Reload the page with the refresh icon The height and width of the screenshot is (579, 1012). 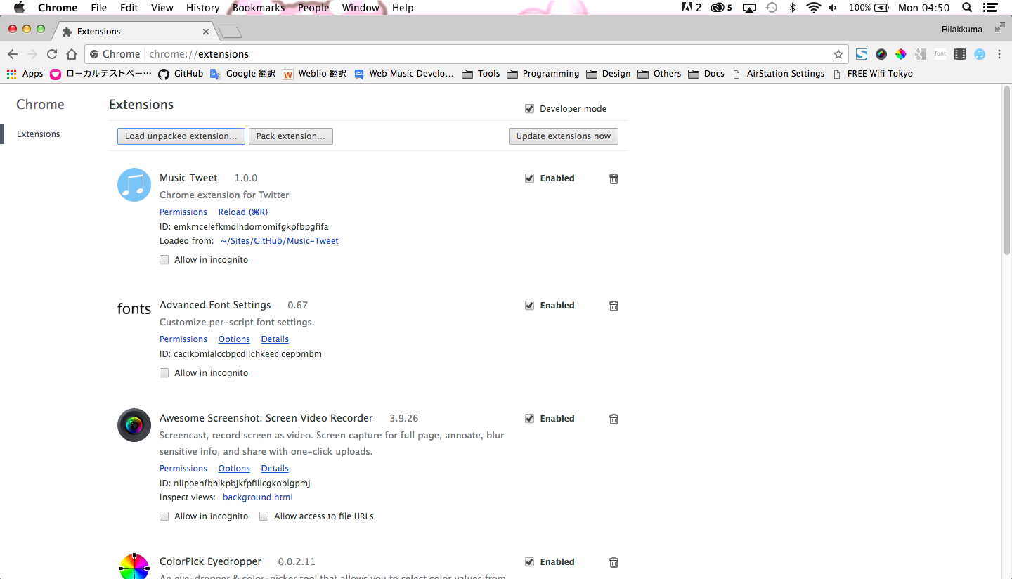tap(52, 54)
